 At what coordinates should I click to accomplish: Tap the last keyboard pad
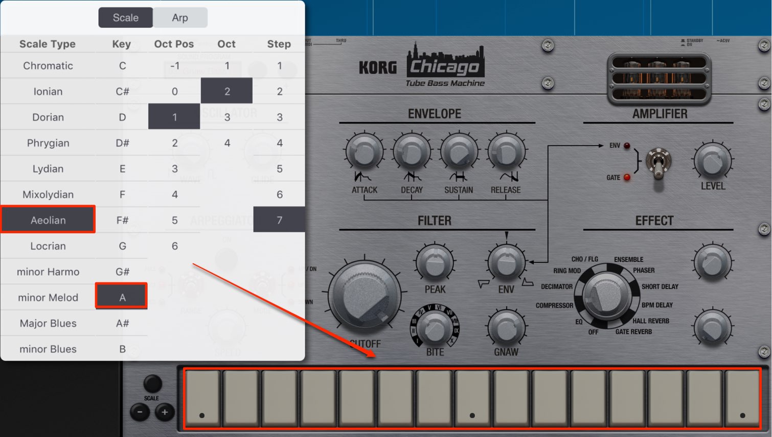(742, 399)
